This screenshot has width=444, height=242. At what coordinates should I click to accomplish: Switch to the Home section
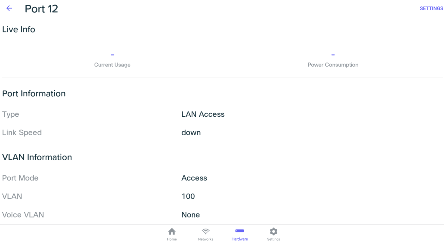(172, 234)
